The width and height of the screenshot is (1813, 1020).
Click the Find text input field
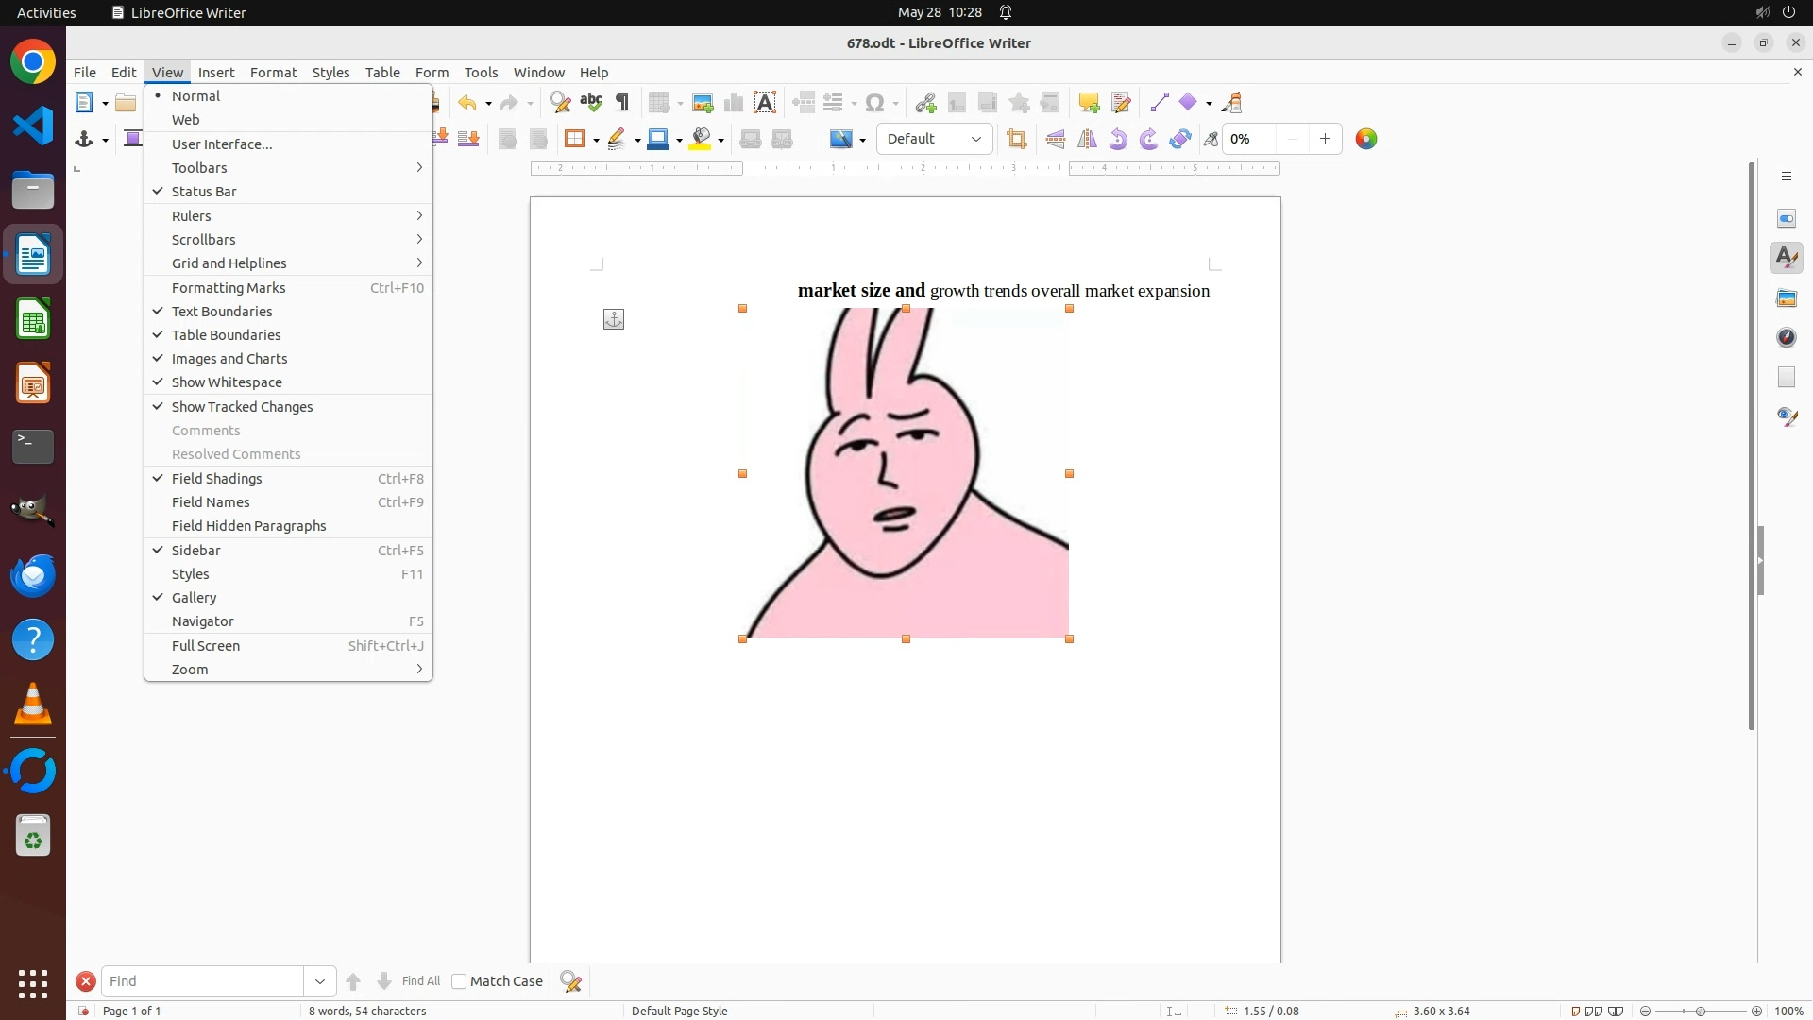[x=203, y=981]
